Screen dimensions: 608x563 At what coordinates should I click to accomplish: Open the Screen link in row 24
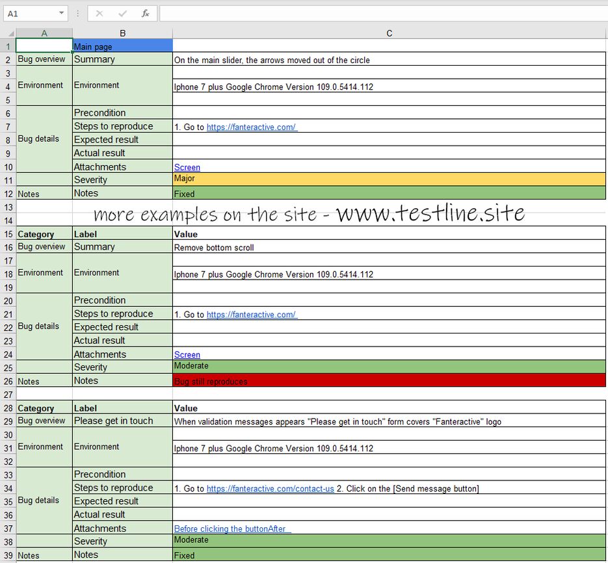tap(187, 355)
